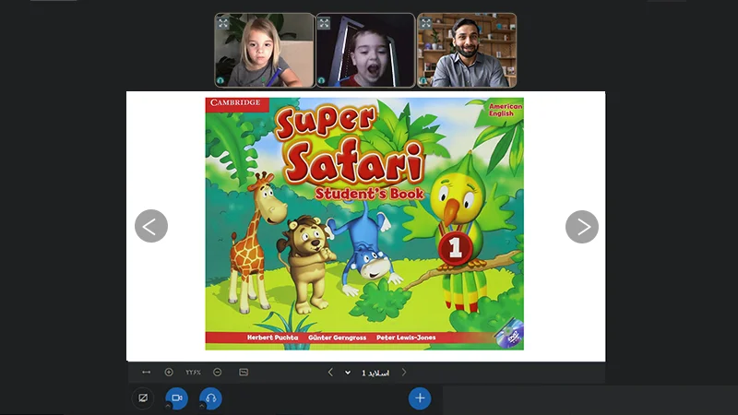Go to previous slide with large left arrow
Screen dimensions: 738x415
coord(151,226)
